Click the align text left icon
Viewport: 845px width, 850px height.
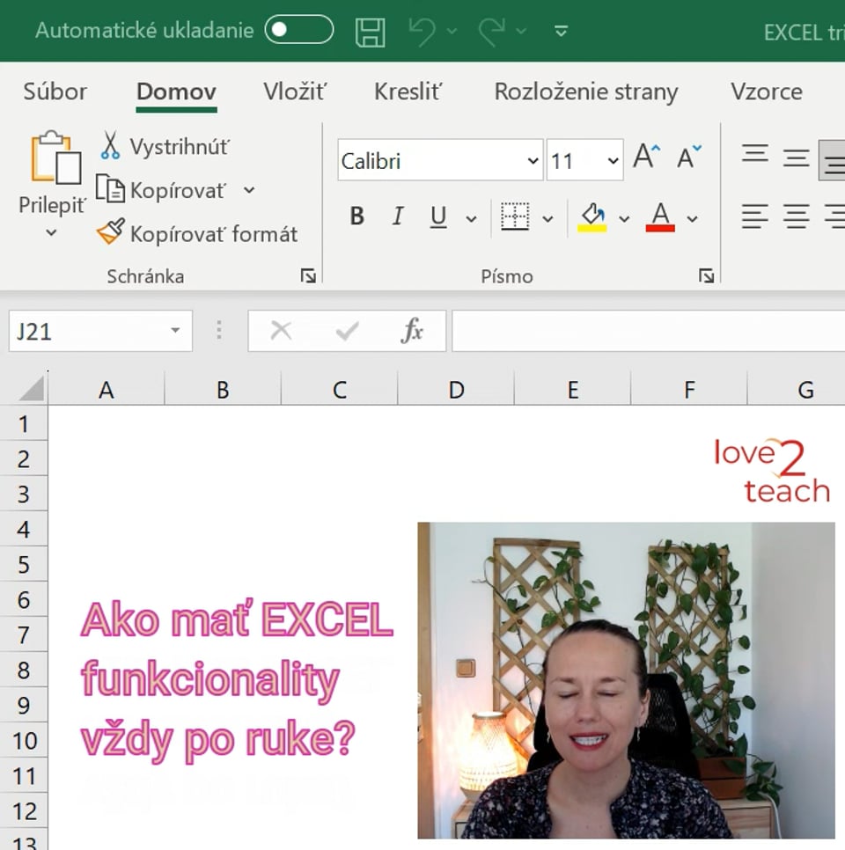tap(755, 216)
